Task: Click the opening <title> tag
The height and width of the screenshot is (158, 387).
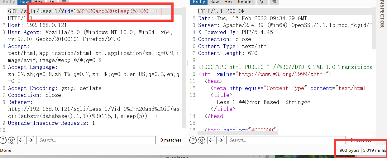Action: pos(222,95)
